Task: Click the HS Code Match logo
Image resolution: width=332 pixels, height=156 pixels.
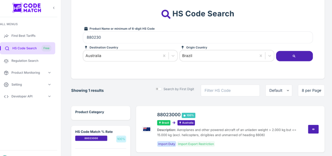Action: (x=27, y=8)
